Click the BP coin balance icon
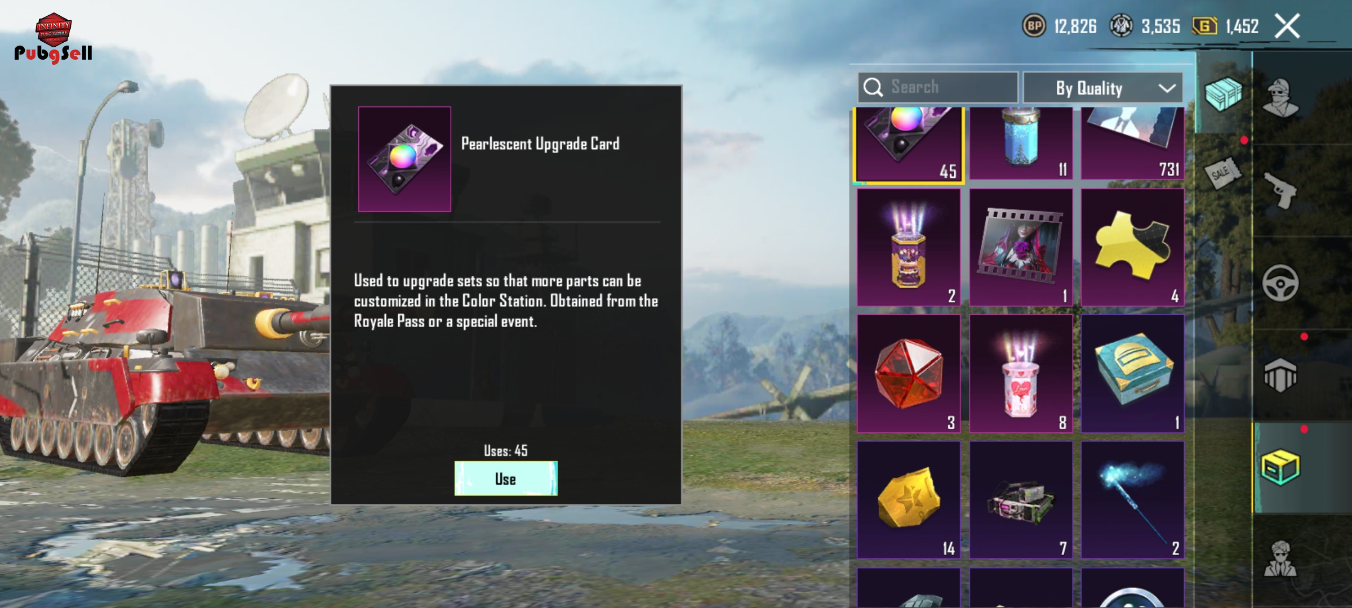Image resolution: width=1352 pixels, height=608 pixels. point(1034,26)
